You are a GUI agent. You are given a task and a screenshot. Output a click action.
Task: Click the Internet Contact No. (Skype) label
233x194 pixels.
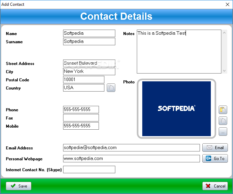tap(34, 170)
